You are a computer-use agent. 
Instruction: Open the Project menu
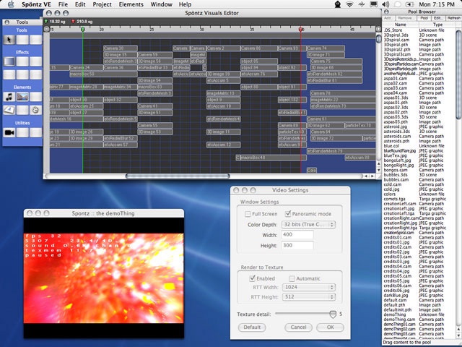[102, 4]
